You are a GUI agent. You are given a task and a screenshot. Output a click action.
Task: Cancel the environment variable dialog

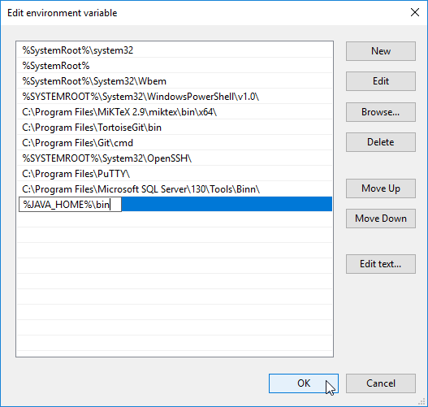coord(381,383)
